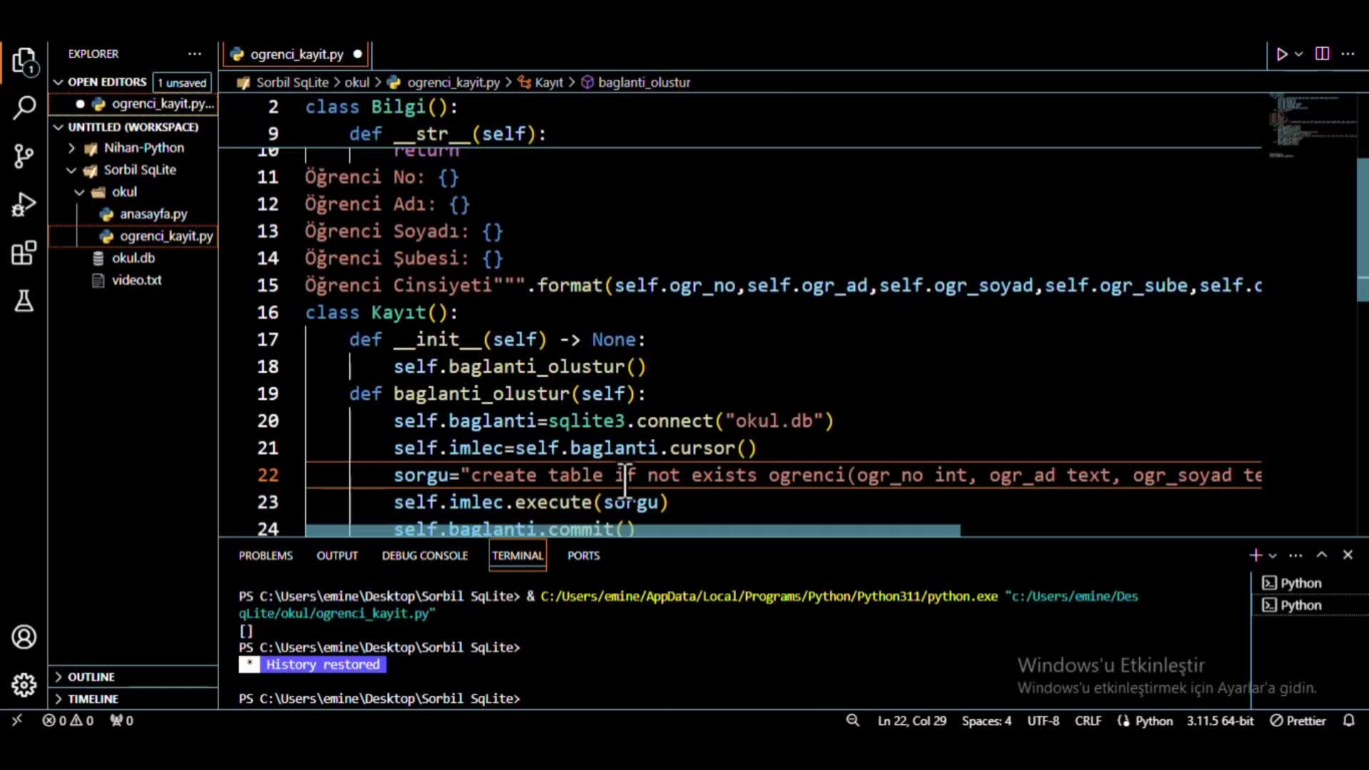Image resolution: width=1369 pixels, height=770 pixels.
Task: Open notifications bell in status bar
Action: (x=1349, y=721)
